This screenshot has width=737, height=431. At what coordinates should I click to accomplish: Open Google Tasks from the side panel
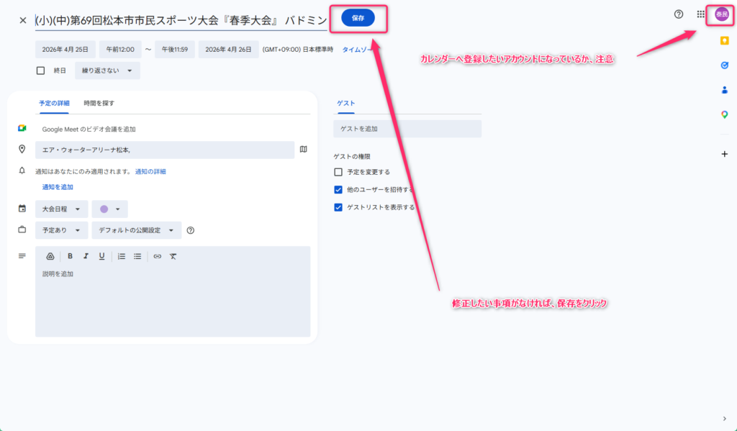724,65
